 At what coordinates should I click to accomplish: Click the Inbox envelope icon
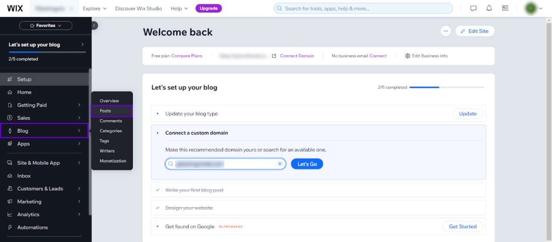(x=9, y=176)
